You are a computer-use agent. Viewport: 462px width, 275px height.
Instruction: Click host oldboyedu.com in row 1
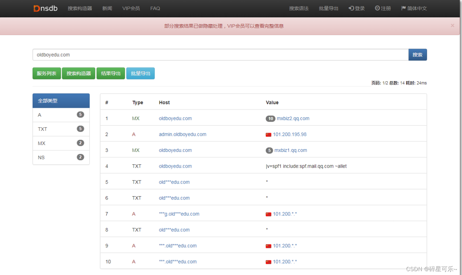coord(175,118)
